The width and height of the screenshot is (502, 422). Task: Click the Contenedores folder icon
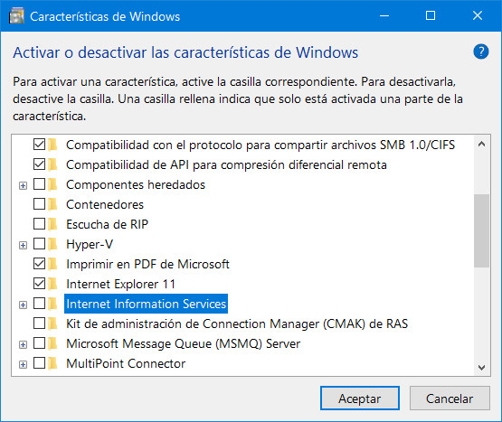click(x=52, y=204)
